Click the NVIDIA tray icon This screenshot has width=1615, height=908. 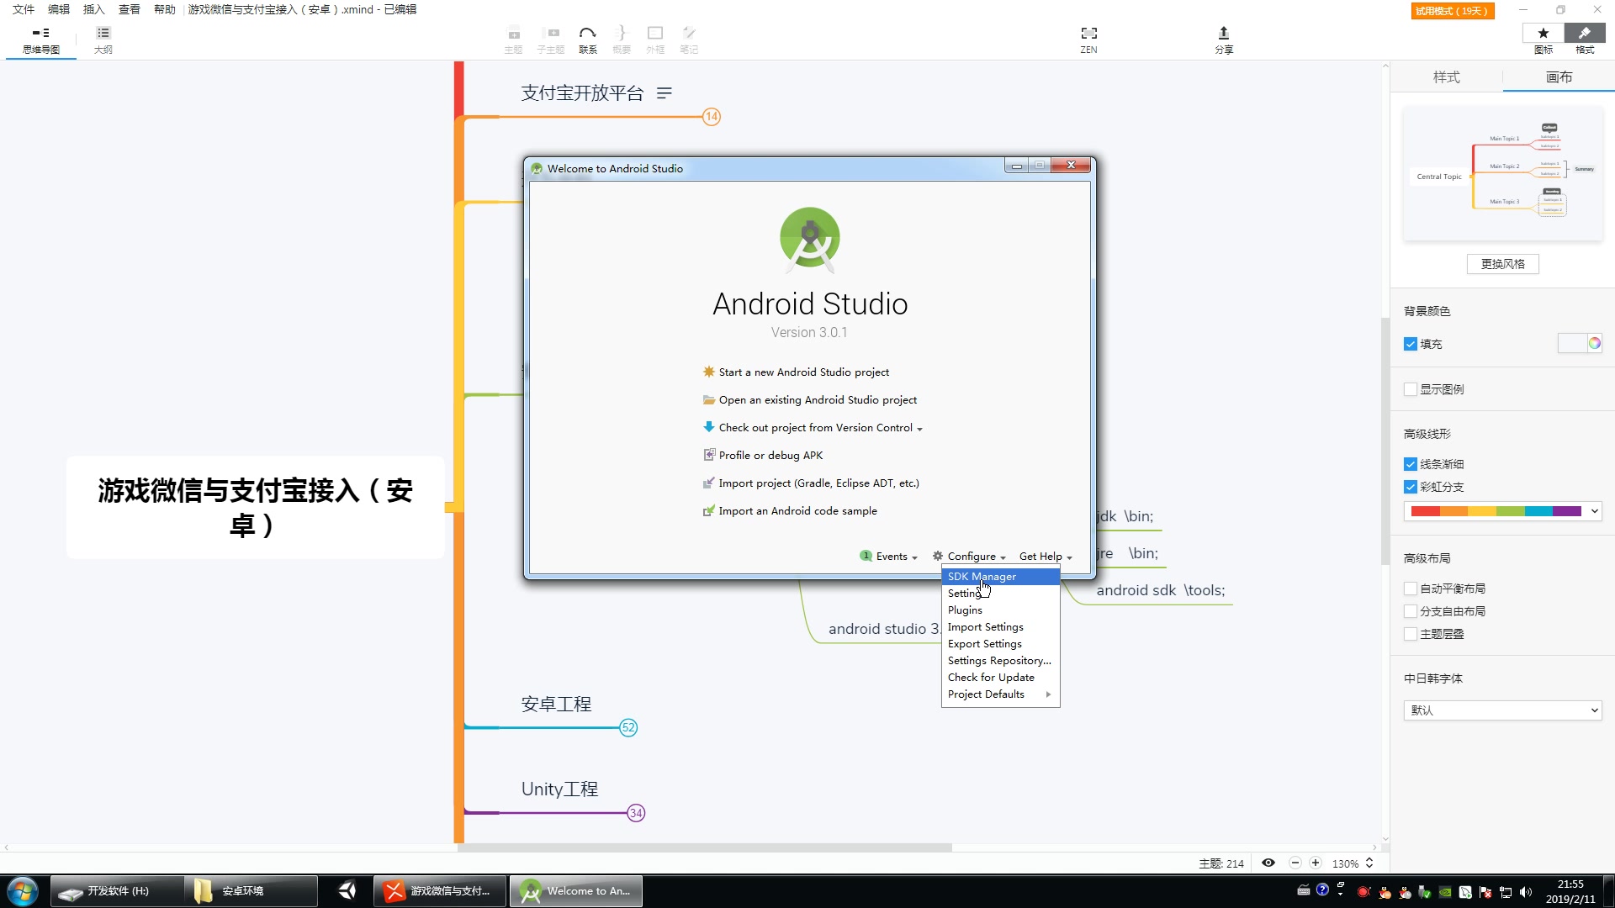pos(1445,892)
